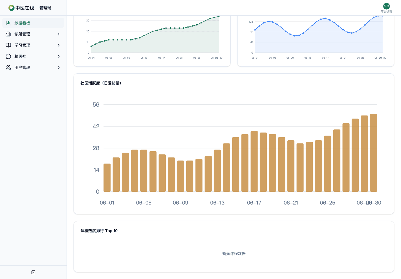Expand the 学习管理 chevron arrow
This screenshot has width=401, height=279.
(59, 45)
